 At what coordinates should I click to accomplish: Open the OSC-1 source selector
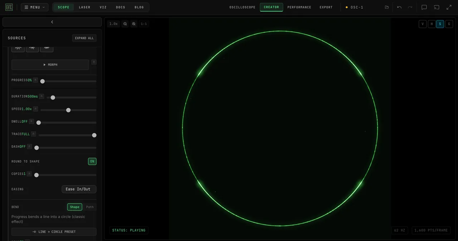click(354, 7)
